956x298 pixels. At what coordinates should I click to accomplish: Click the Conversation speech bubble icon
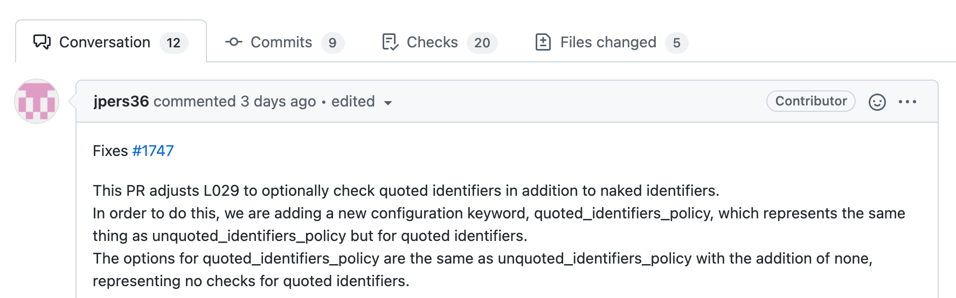tap(42, 42)
